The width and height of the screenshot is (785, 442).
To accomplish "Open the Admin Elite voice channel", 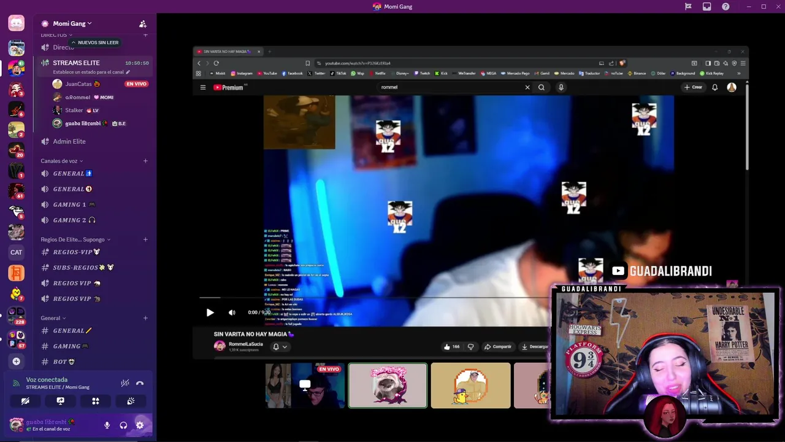I will coord(93,141).
